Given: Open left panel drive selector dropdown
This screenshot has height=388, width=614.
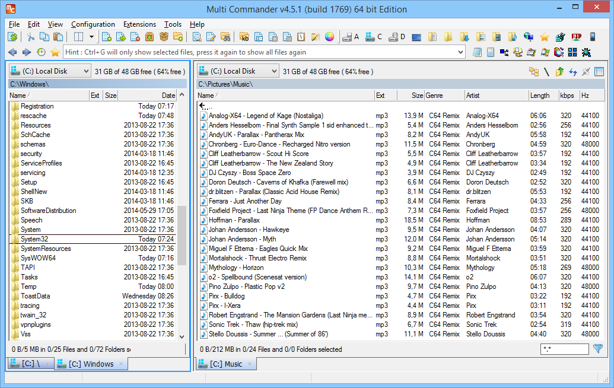Looking at the screenshot, I should 86,71.
